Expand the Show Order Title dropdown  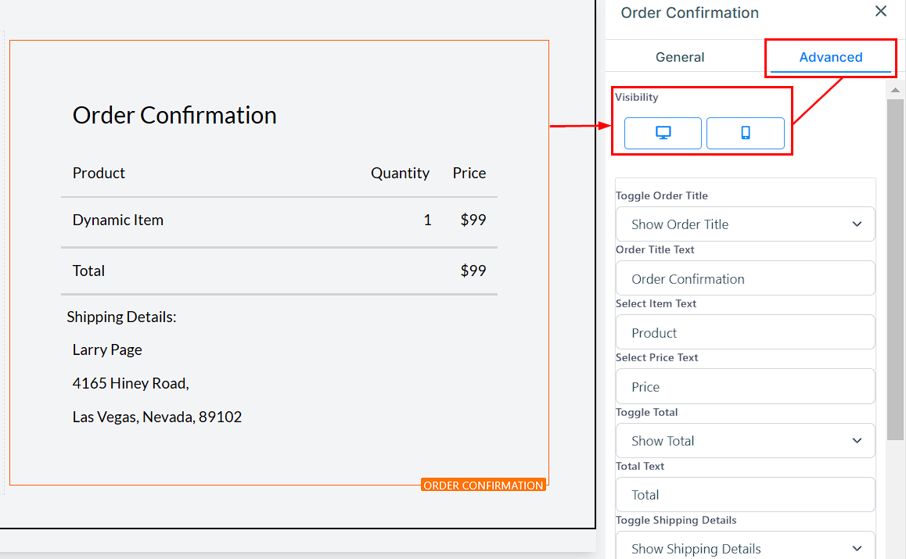click(x=744, y=224)
